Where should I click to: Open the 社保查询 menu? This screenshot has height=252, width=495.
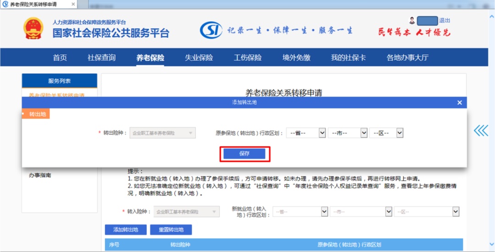[102, 58]
